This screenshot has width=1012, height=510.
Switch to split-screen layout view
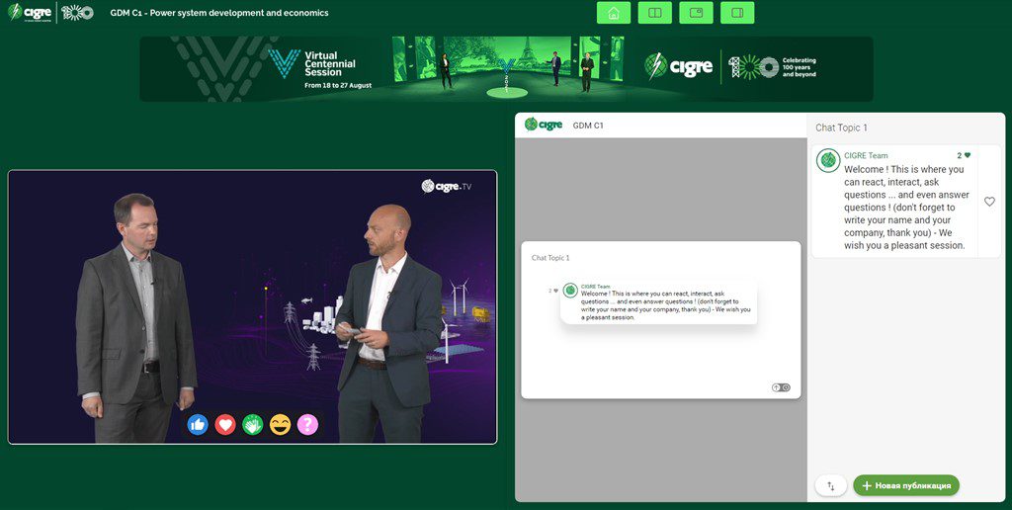pos(654,13)
